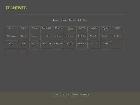Click the TECNIWEB site title
The height and width of the screenshot is (105, 140).
pos(16,8)
